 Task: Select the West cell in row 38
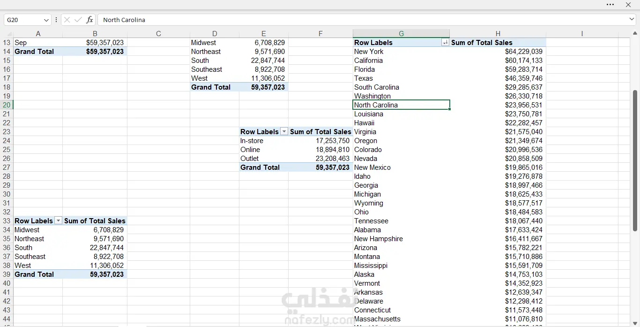pos(38,266)
